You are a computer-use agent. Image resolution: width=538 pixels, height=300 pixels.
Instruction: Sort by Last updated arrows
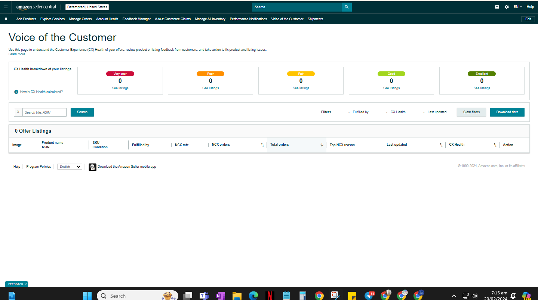(x=441, y=145)
